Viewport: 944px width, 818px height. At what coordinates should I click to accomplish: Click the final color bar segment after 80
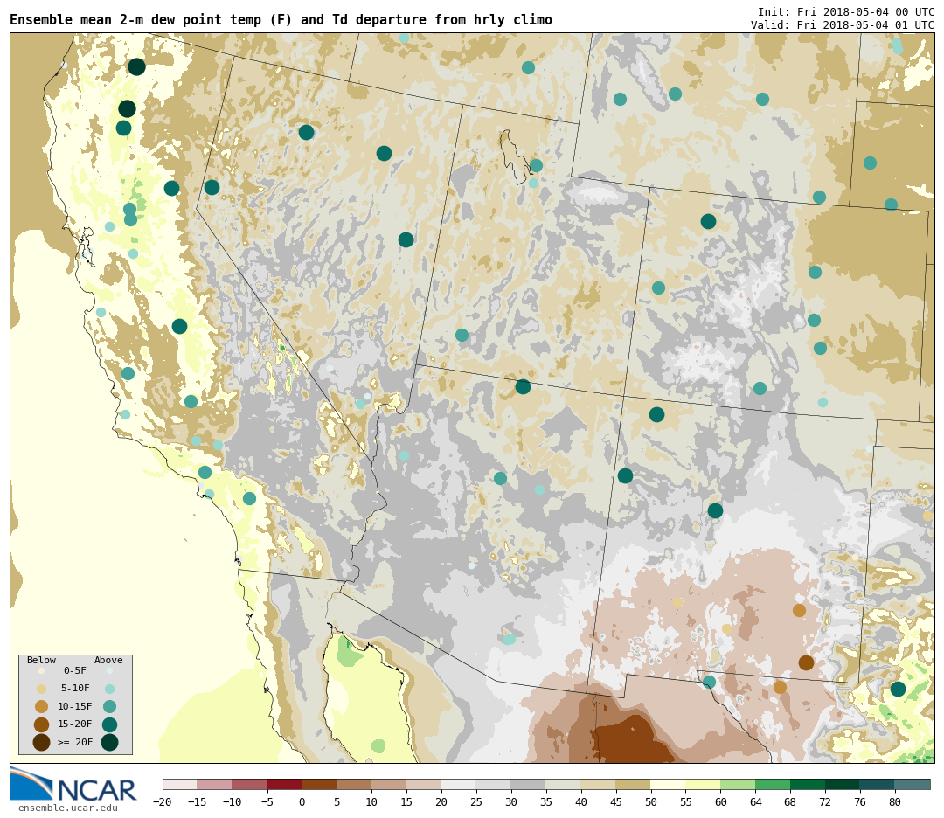coord(912,784)
